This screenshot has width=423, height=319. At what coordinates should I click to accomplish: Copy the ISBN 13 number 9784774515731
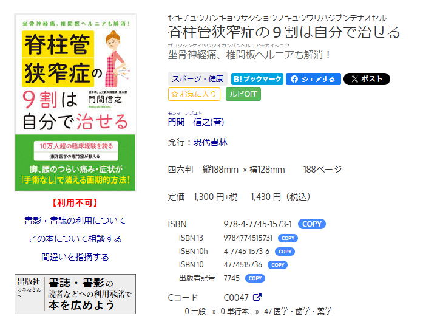288,238
